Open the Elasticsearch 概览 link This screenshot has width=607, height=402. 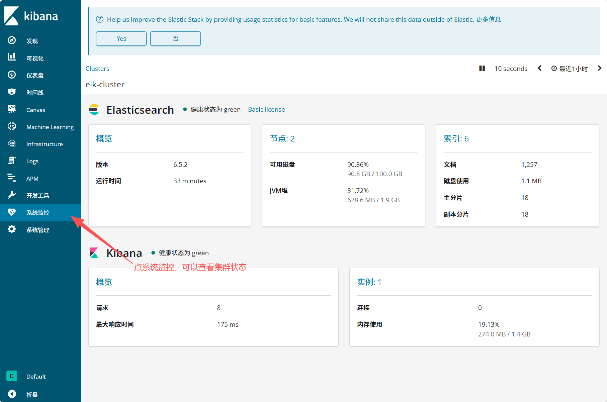(104, 138)
